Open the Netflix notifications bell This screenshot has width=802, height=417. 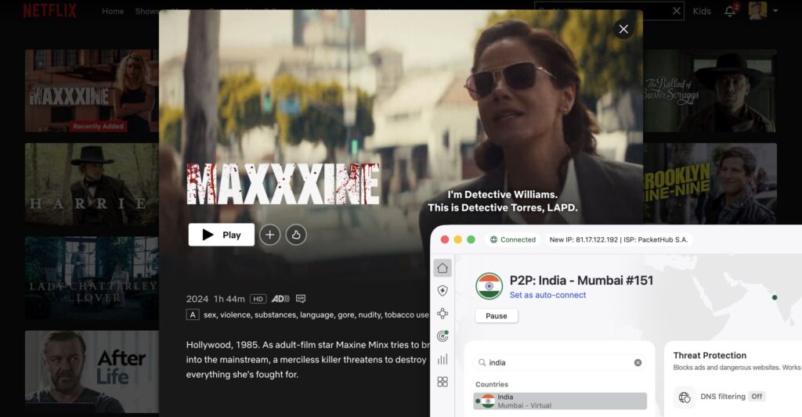[730, 11]
